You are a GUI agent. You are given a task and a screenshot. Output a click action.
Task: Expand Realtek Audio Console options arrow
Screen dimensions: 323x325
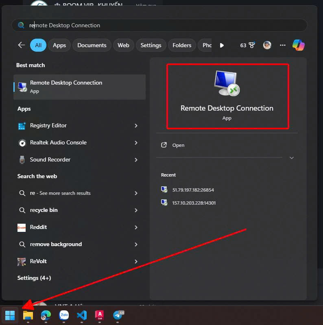[x=136, y=143]
